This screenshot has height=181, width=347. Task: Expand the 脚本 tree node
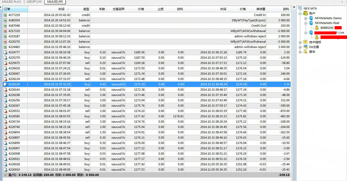tap(300, 52)
